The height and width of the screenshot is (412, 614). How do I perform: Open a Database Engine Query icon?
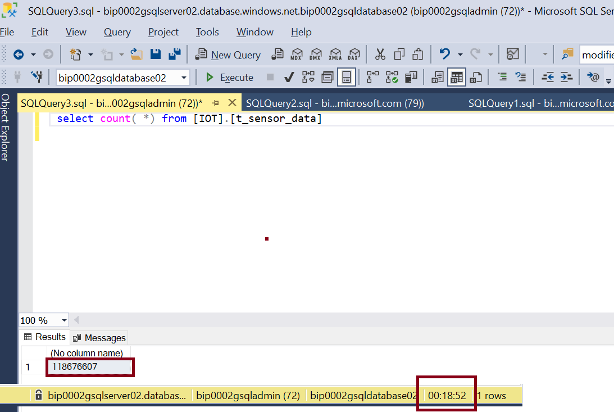(278, 55)
